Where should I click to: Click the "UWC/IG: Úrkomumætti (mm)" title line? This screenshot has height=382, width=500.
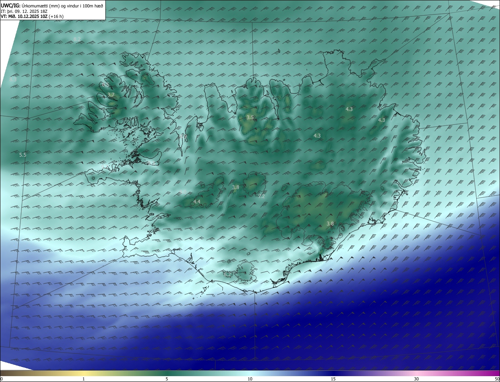[52, 5]
